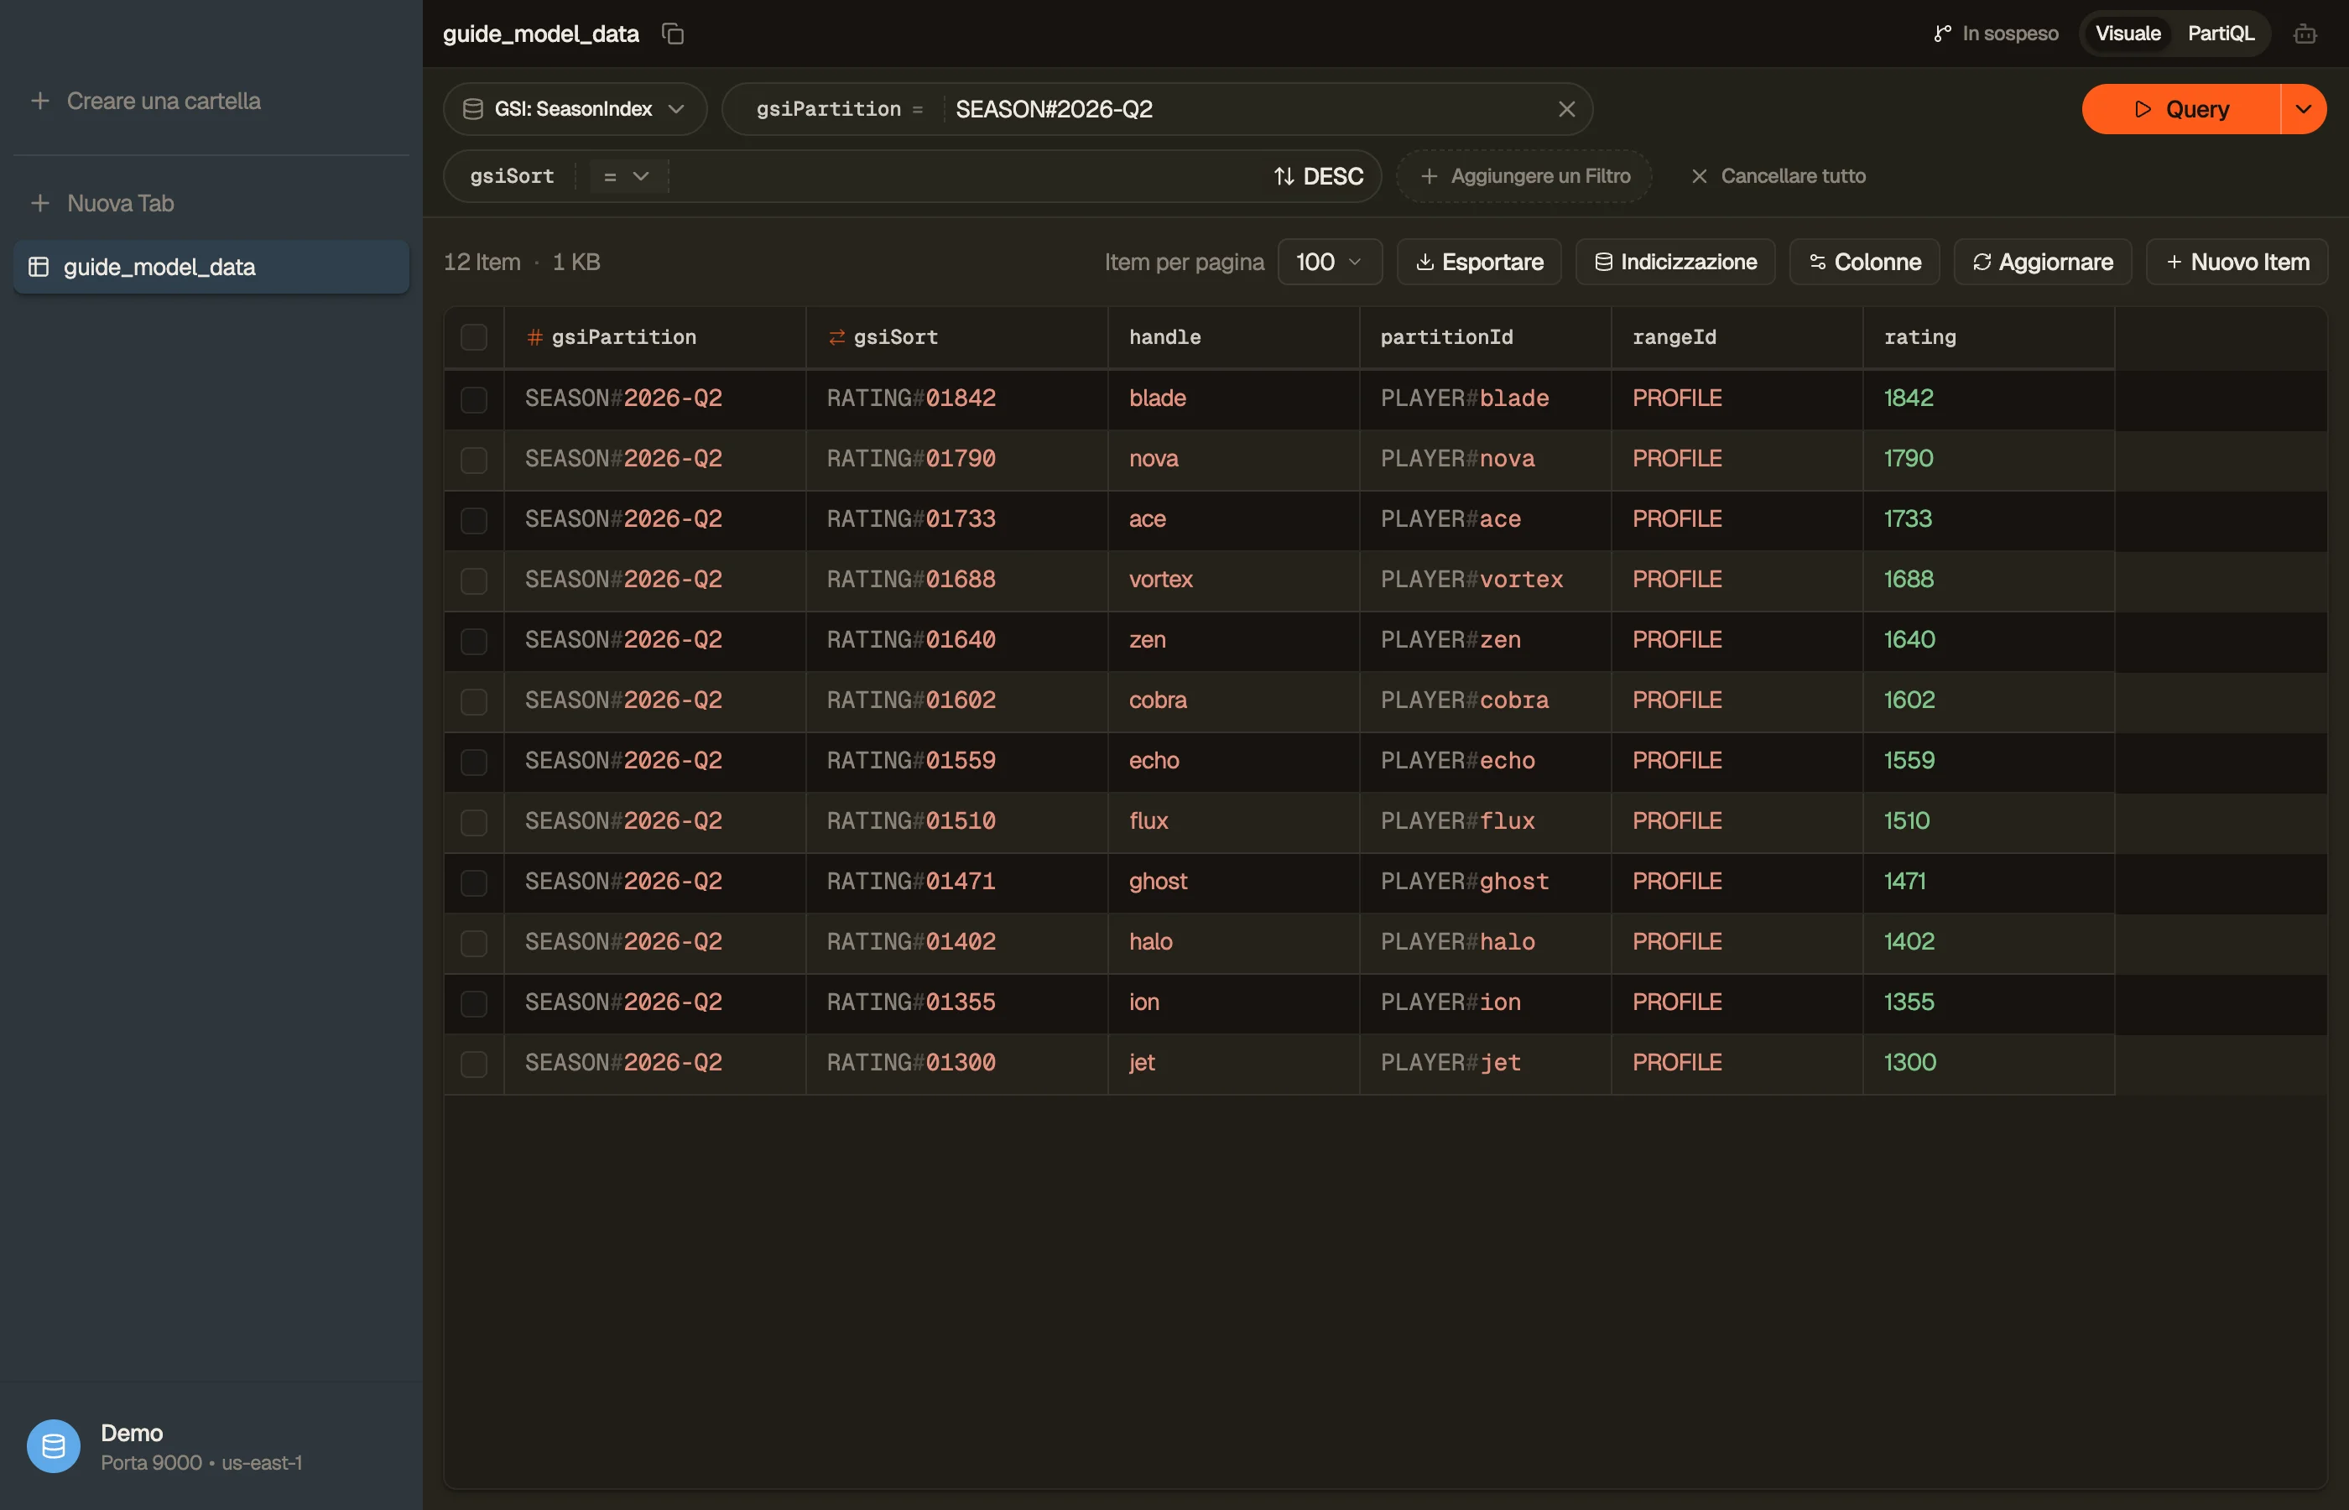Click the gsiSort column header
The height and width of the screenshot is (1510, 2349).
(x=957, y=337)
